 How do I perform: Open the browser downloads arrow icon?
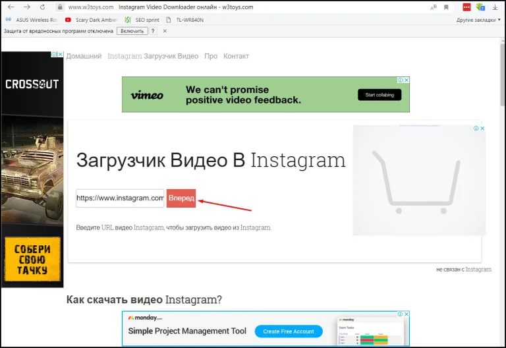click(x=495, y=7)
